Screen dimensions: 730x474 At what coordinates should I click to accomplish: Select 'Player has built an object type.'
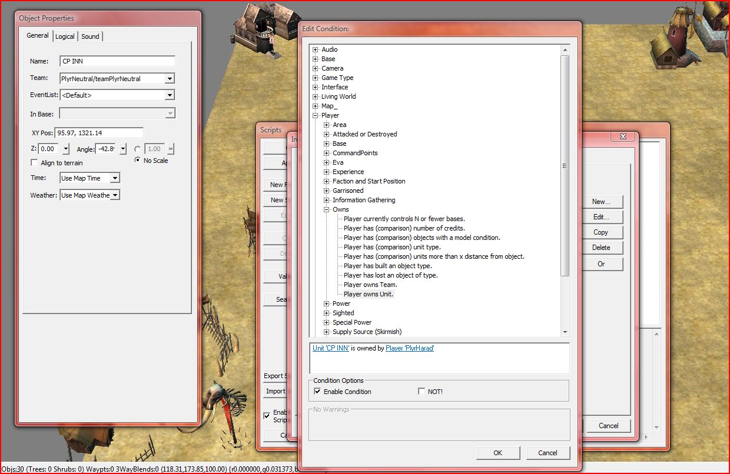click(387, 266)
